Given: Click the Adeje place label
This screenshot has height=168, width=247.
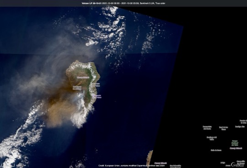Looking at the screenshot, I should (x=223, y=163).
